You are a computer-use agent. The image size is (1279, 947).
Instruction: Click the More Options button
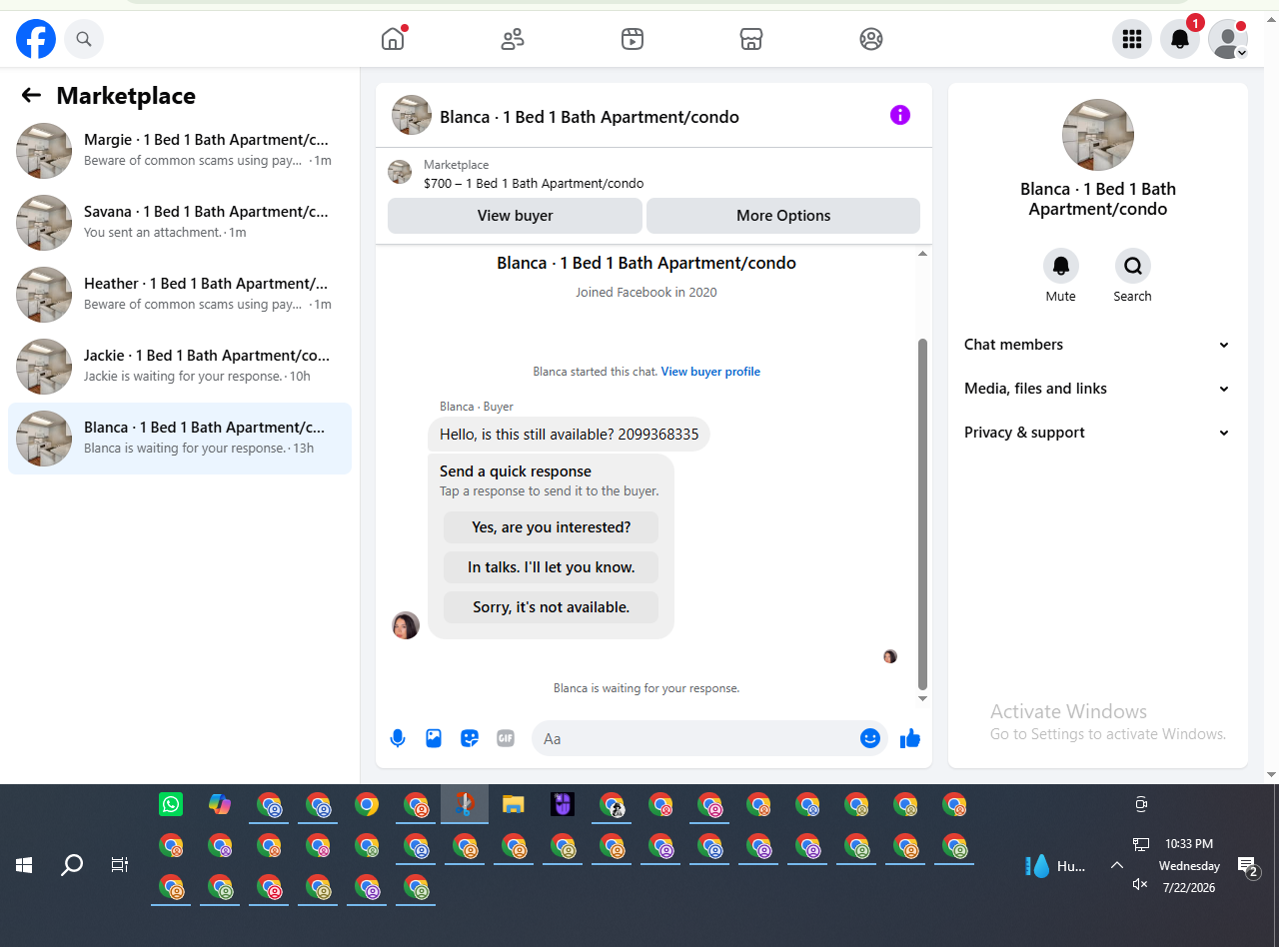click(x=783, y=216)
